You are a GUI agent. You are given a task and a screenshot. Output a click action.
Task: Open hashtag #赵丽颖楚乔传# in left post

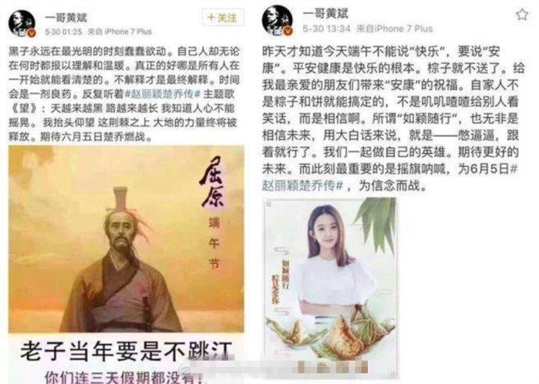pyautogui.click(x=162, y=94)
